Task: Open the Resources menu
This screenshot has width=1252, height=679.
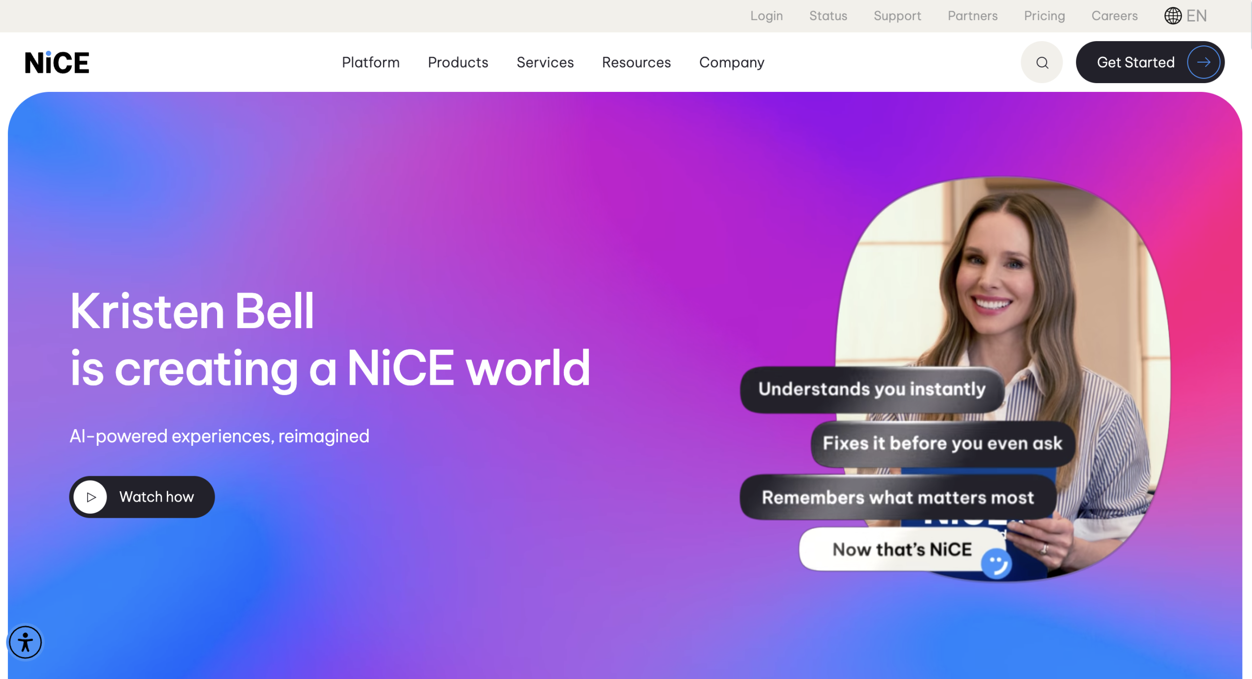Action: pyautogui.click(x=636, y=62)
